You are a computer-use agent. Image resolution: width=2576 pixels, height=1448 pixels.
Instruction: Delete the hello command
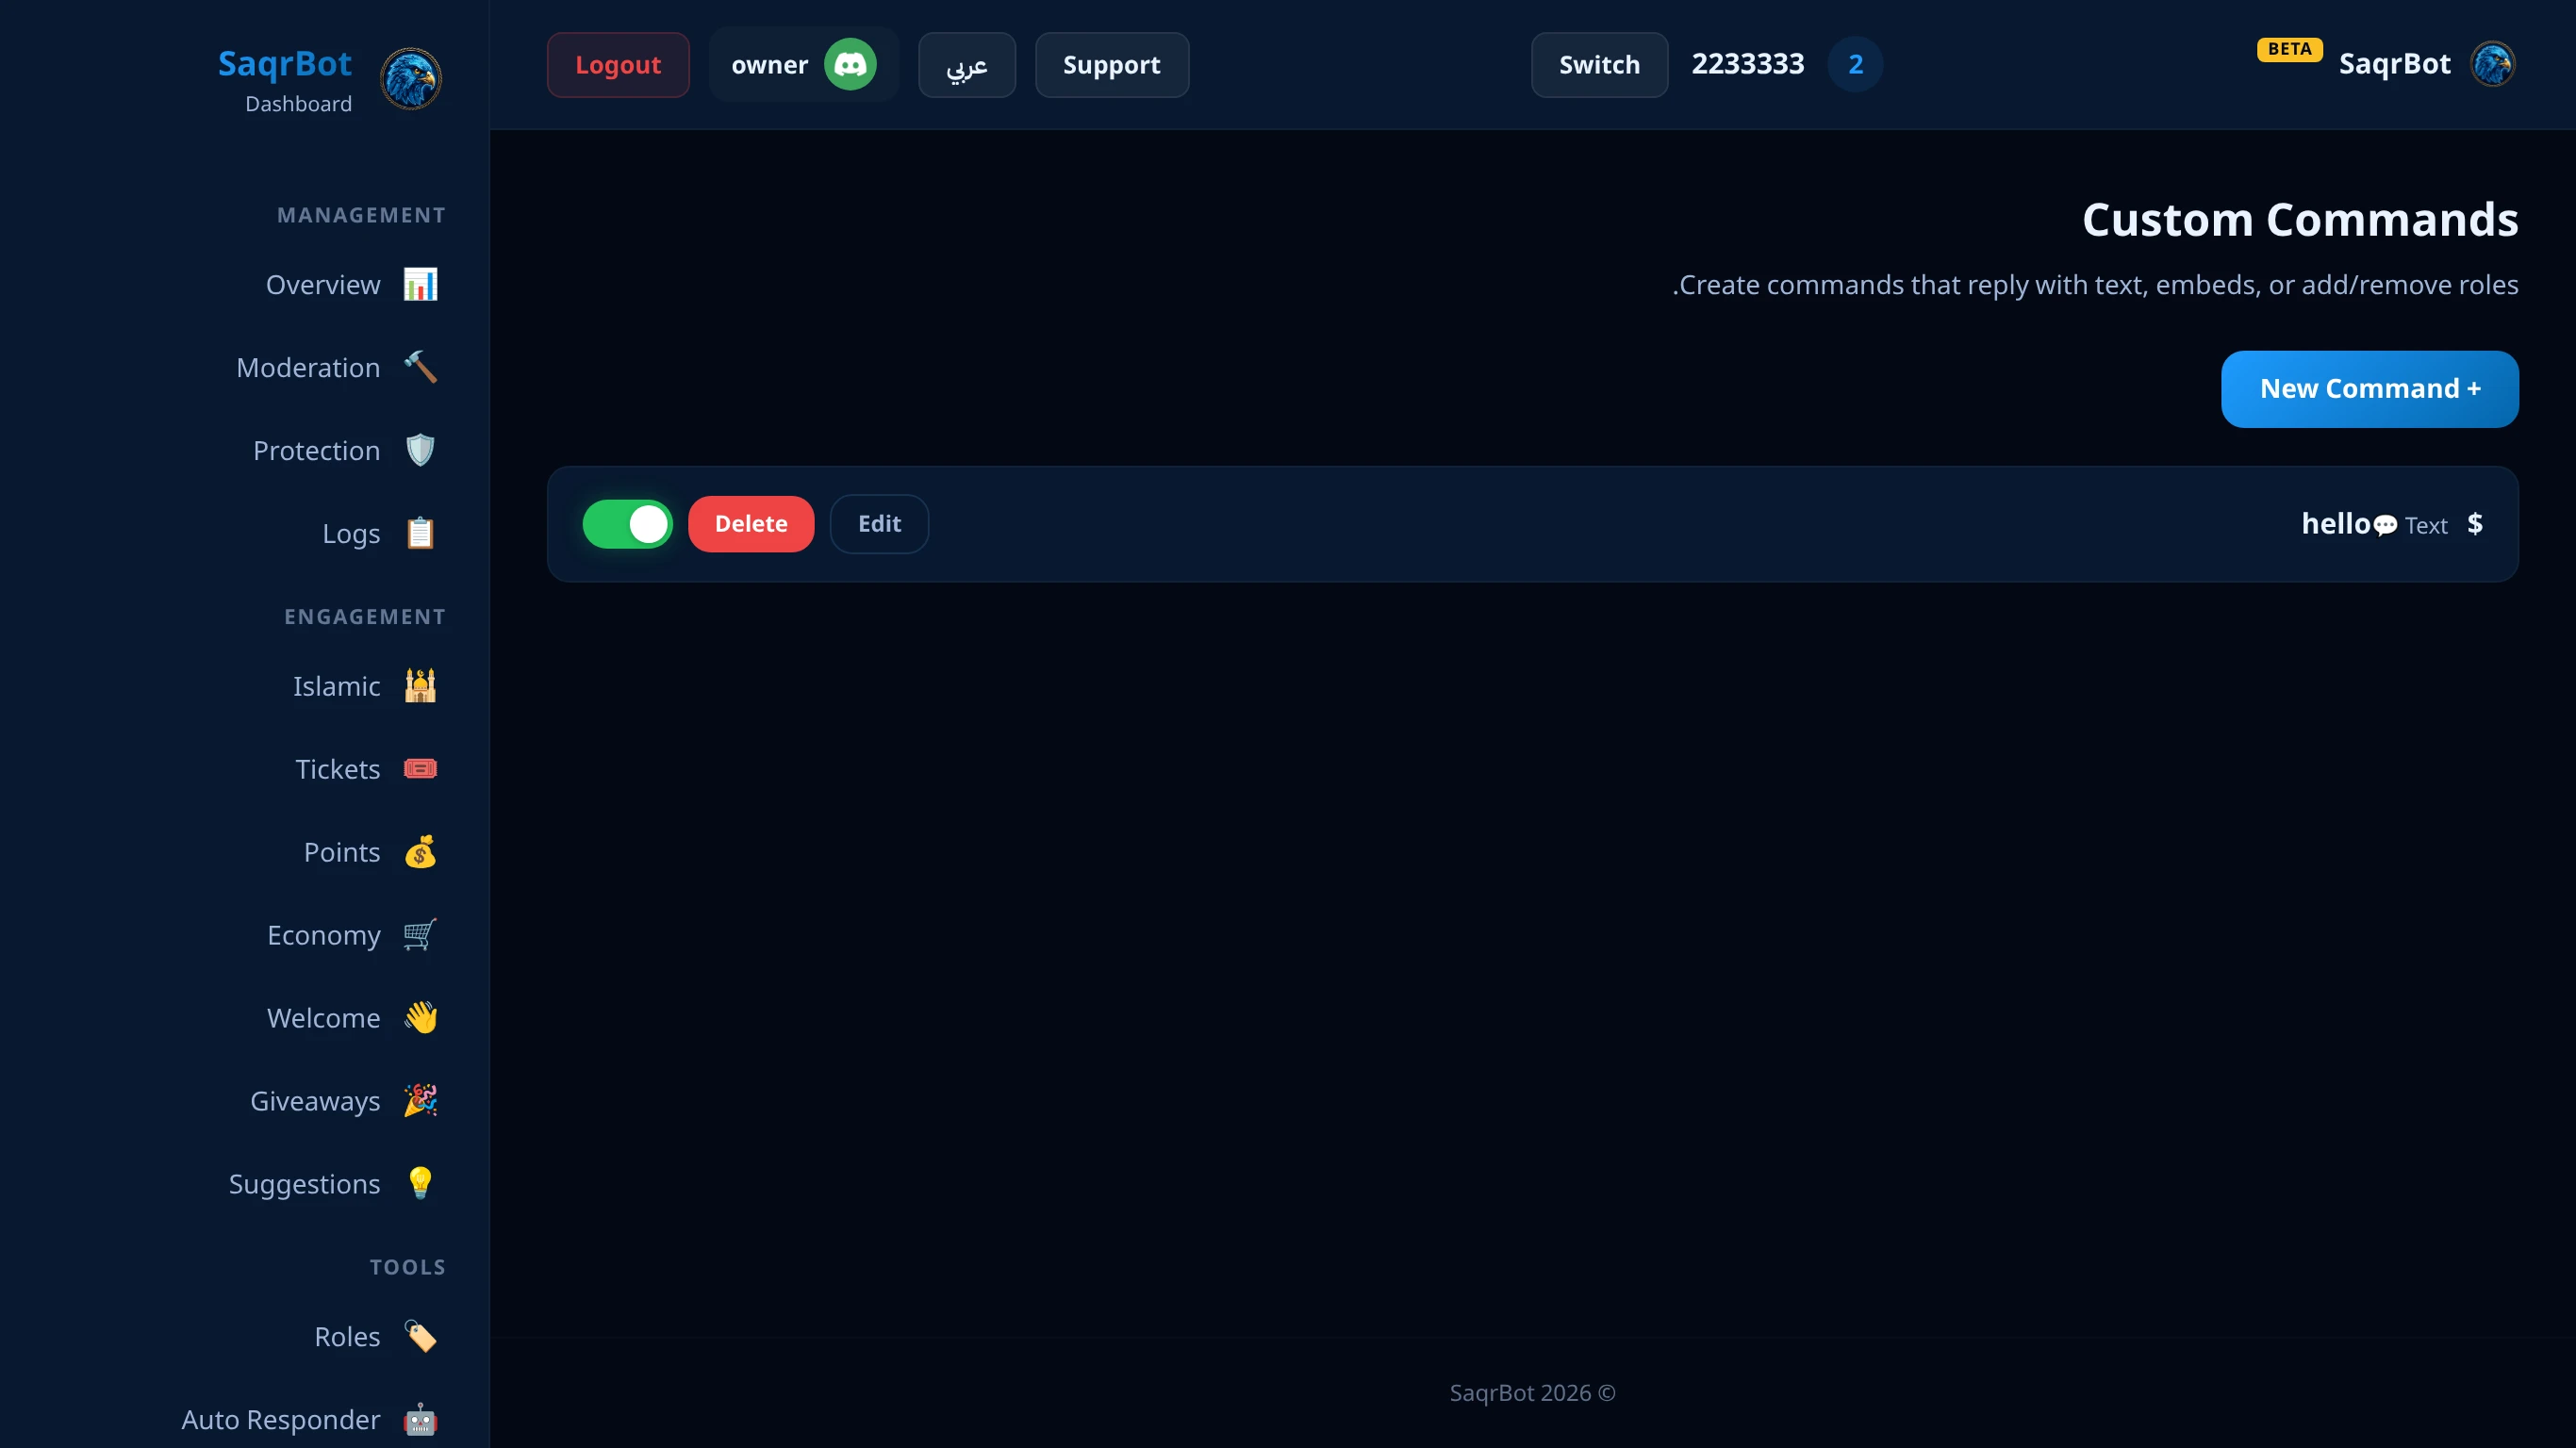tap(751, 524)
